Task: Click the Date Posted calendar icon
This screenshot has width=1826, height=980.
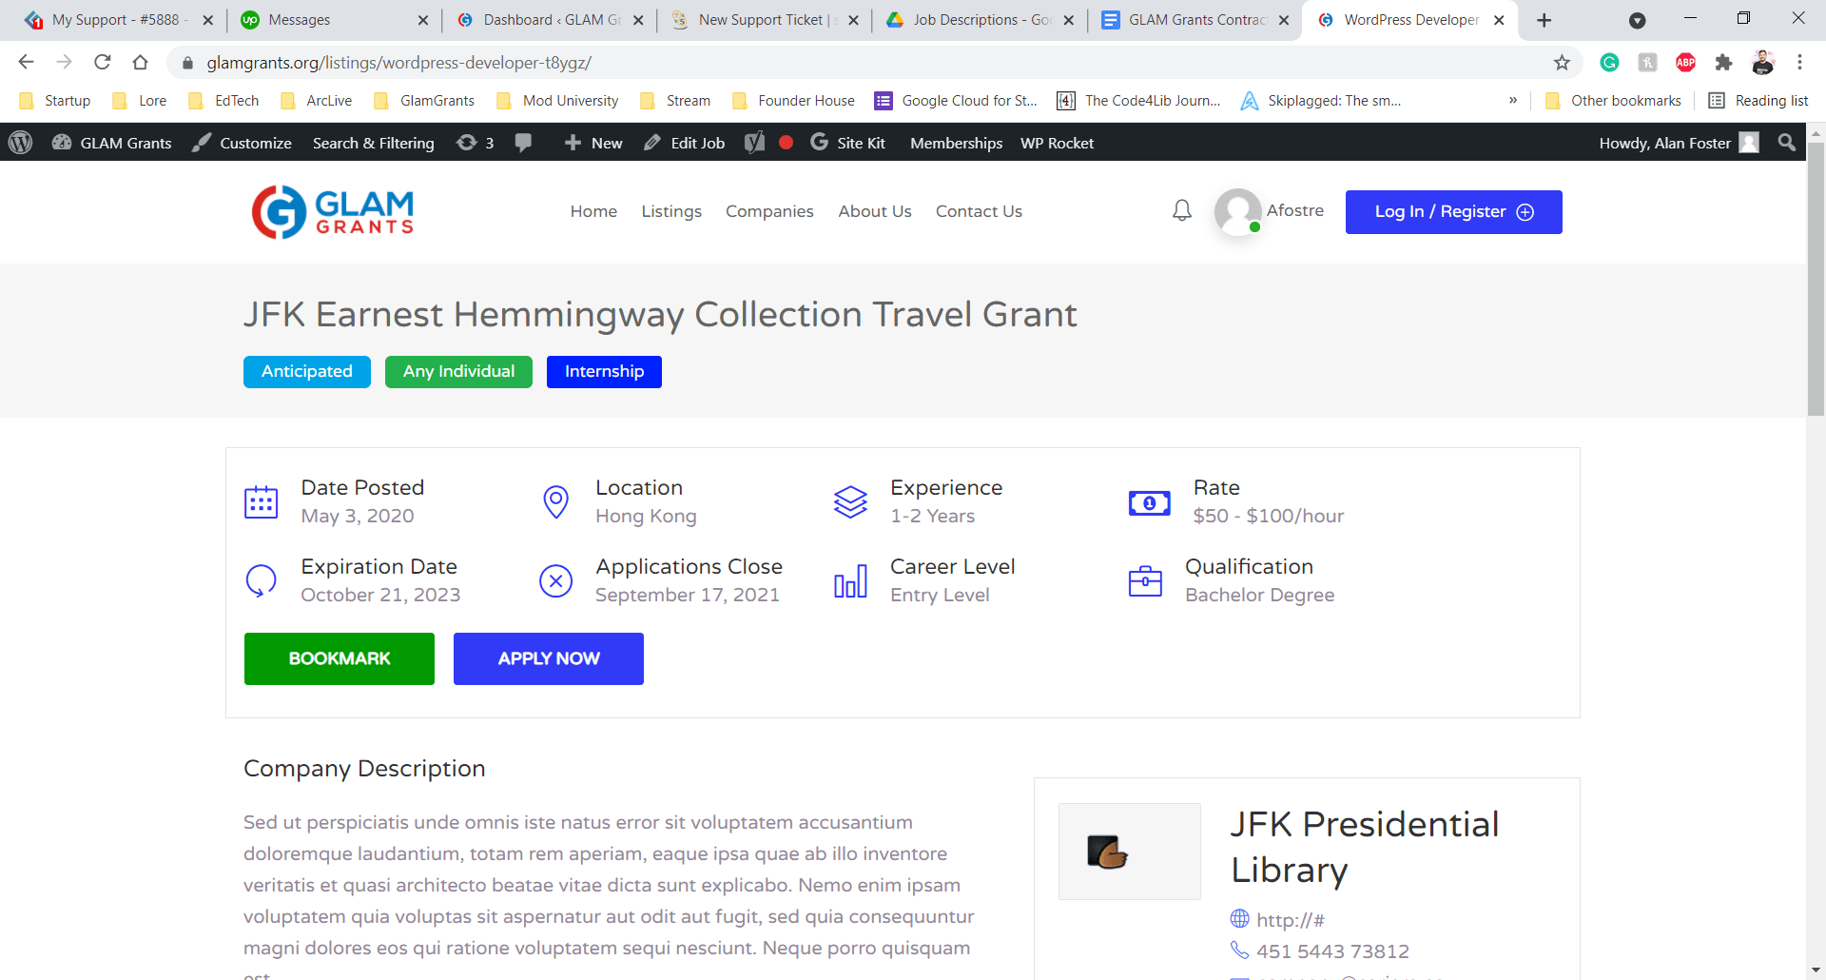Action: click(261, 501)
